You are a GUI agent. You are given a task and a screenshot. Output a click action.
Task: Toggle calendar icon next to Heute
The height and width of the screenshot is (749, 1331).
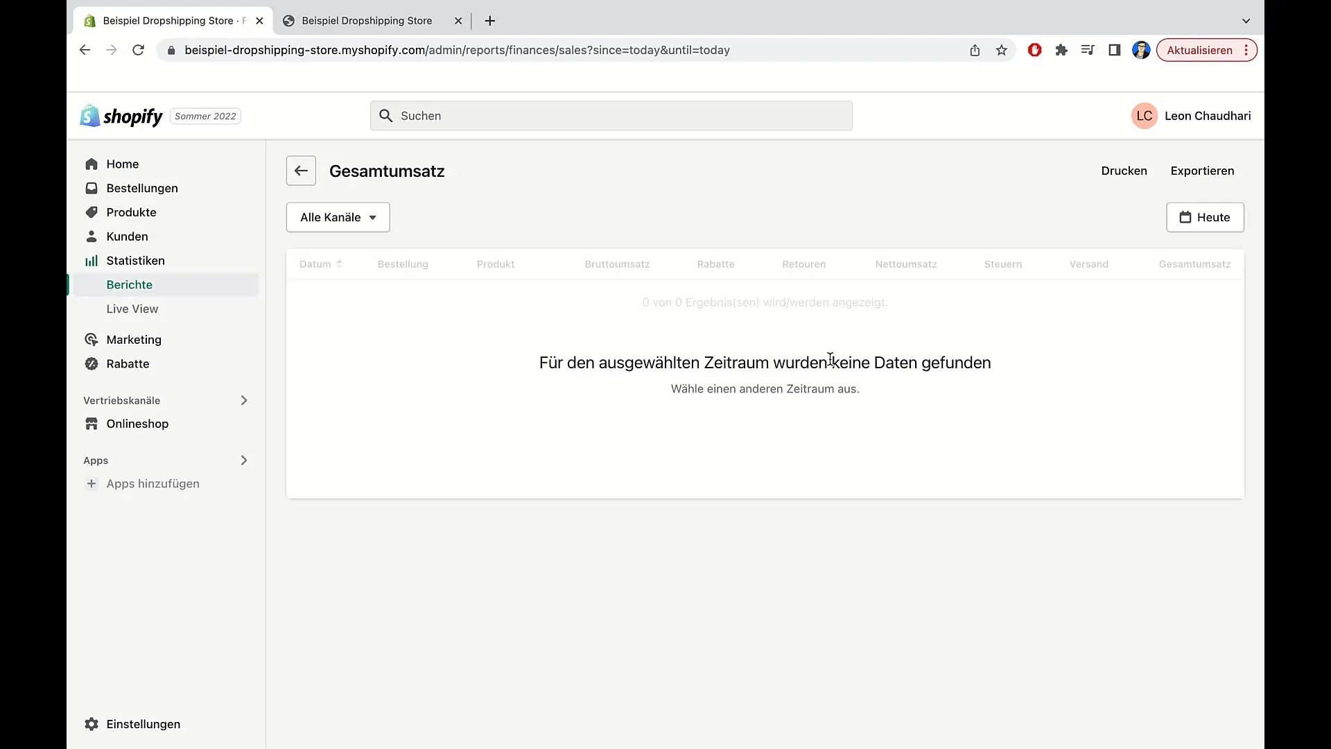pyautogui.click(x=1185, y=217)
